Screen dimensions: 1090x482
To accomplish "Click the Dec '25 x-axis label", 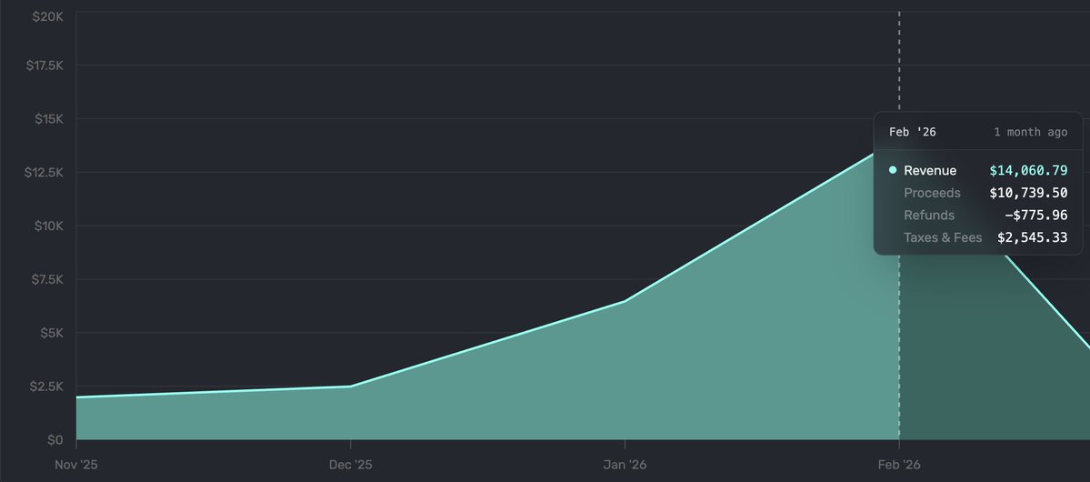I will click(350, 465).
